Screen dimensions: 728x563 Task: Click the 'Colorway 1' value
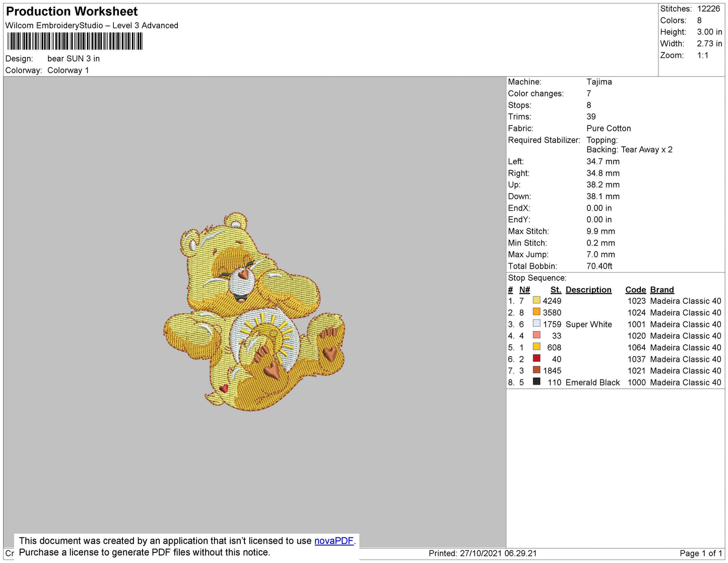(68, 70)
